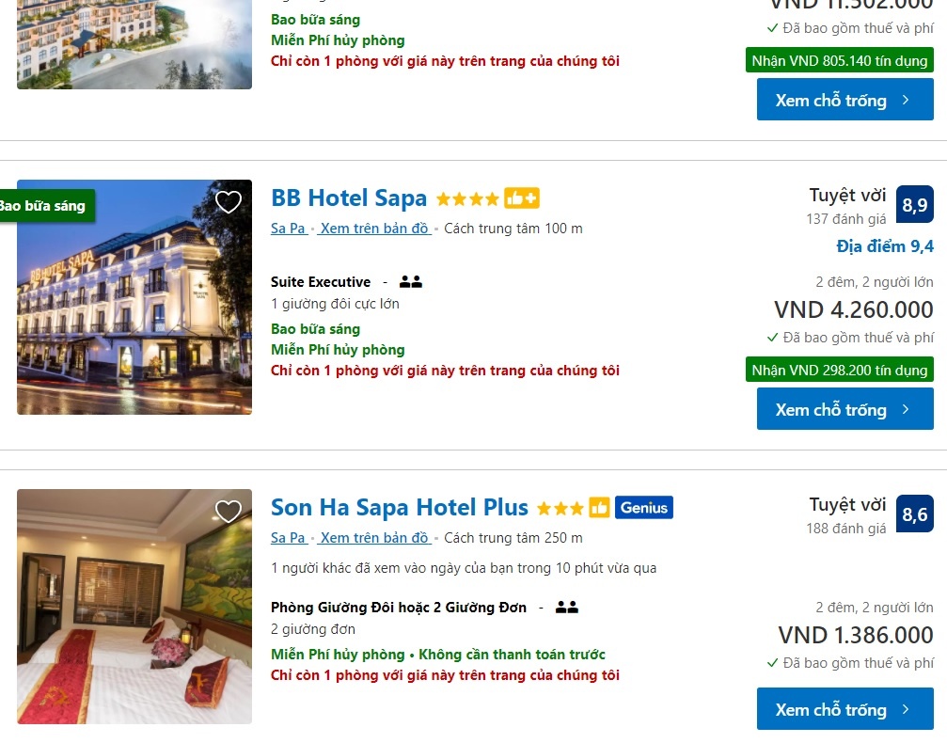Click guest occupancy icon for Suite Executive
The image size is (947, 743).
click(x=411, y=282)
